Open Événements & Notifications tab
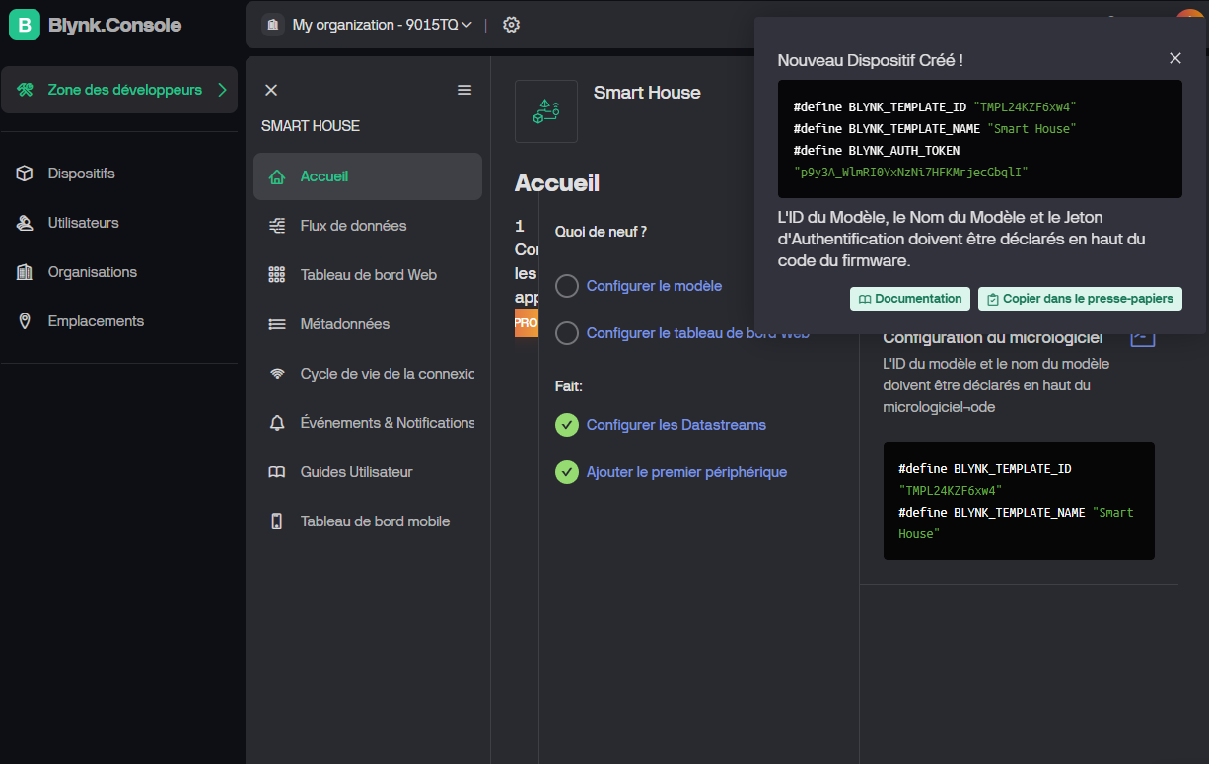The width and height of the screenshot is (1209, 764). 368,423
